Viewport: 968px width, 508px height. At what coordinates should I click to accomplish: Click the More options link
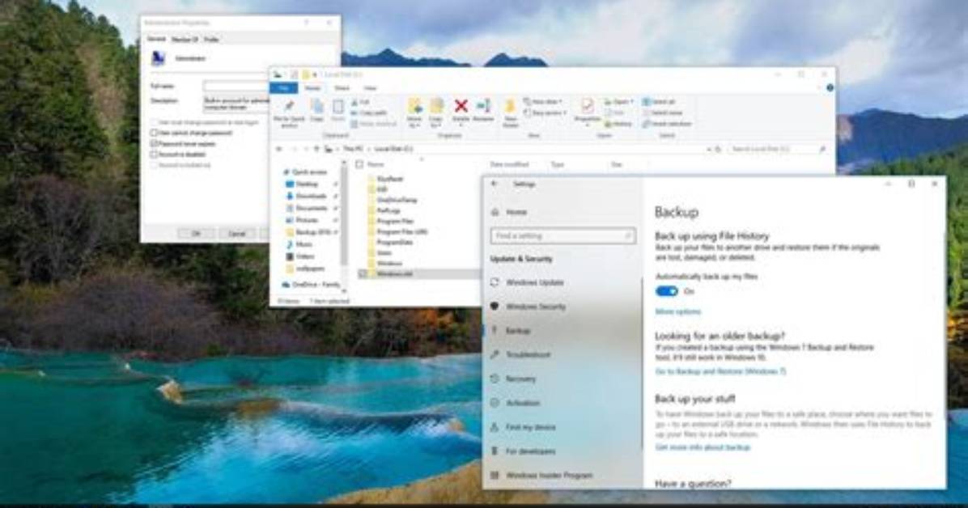coord(678,311)
